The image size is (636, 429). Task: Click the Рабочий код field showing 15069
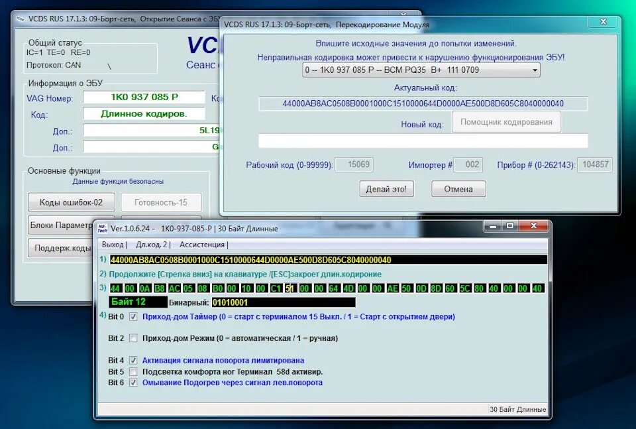(354, 164)
